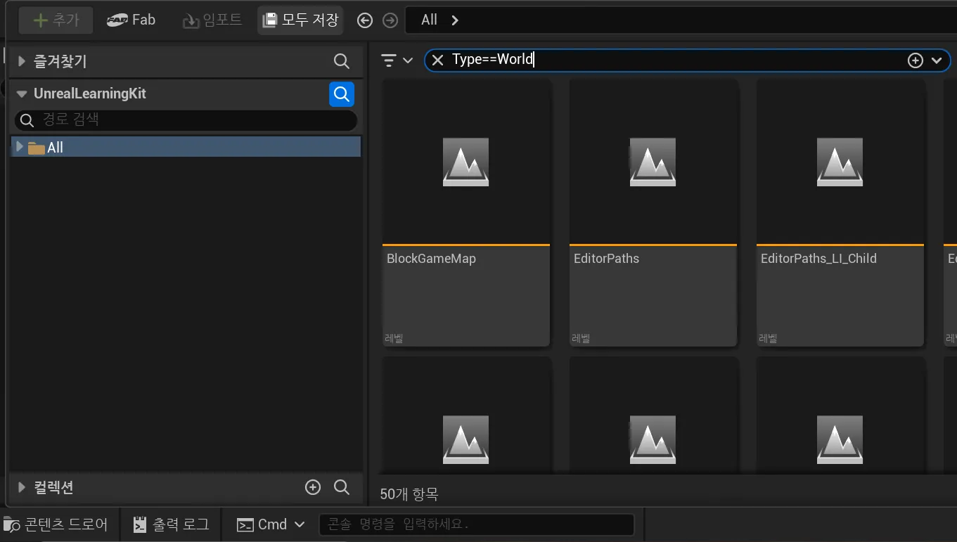
Task: Go forward with the right arrow history icon
Action: (x=390, y=20)
